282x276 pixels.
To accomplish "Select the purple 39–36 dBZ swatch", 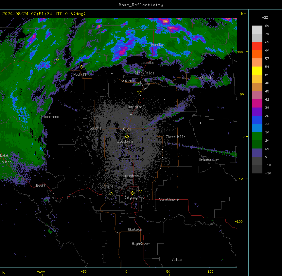I will click(x=257, y=112).
